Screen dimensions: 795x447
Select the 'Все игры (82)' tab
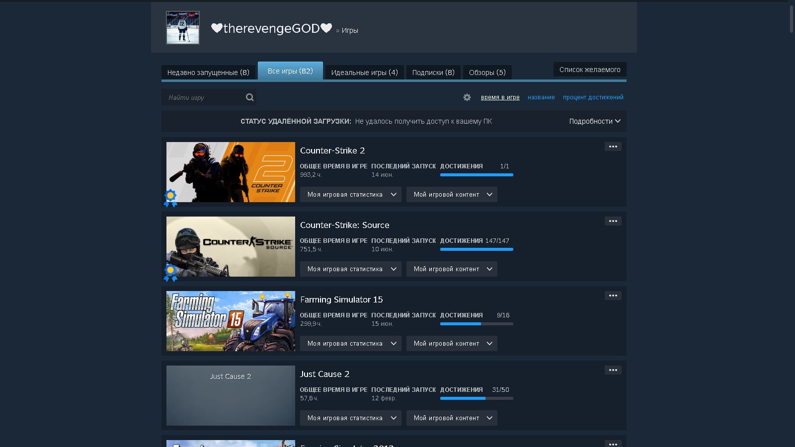(290, 71)
